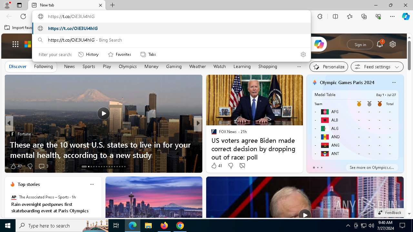Viewport: 413px width, 232px height.
Task: Launch Firefox from taskbar
Action: (x=164, y=226)
